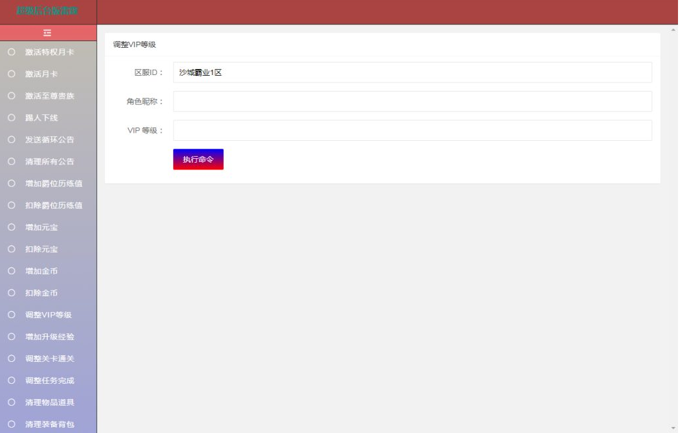Click the circle icon next to 增加元宝

(11, 227)
